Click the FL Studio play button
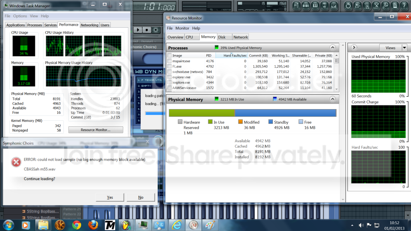 [138, 30]
